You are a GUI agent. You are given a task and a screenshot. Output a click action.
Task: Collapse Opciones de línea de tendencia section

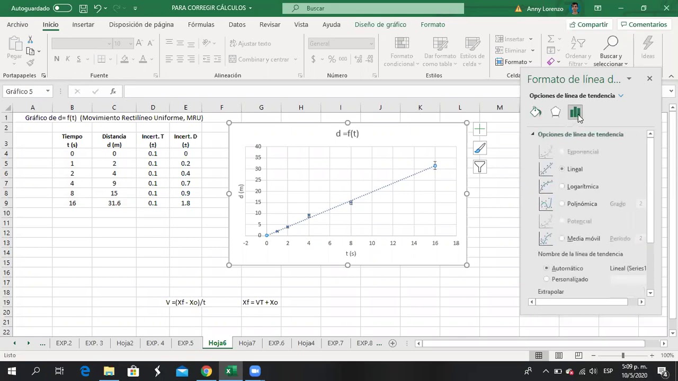click(533, 134)
